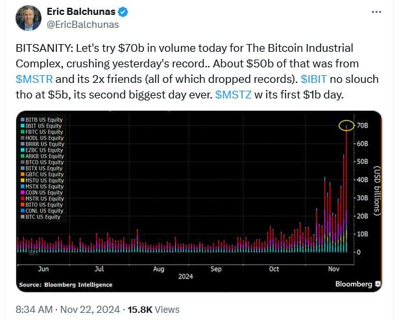
Task: Open the chart image thumbnail
Action: coord(195,201)
